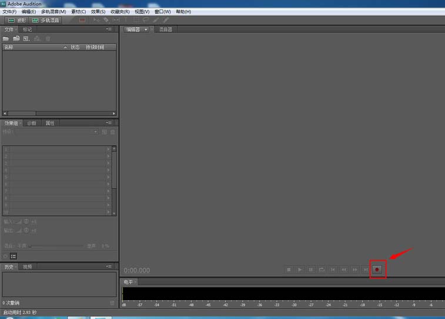Click the red spectral display toolbar icon
The width and height of the screenshot is (445, 319).
(82, 20)
